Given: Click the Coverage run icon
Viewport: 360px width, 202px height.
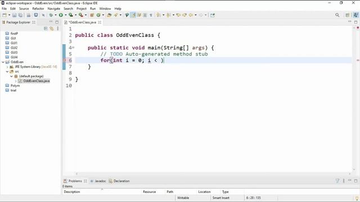Looking at the screenshot, I should (x=71, y=15).
